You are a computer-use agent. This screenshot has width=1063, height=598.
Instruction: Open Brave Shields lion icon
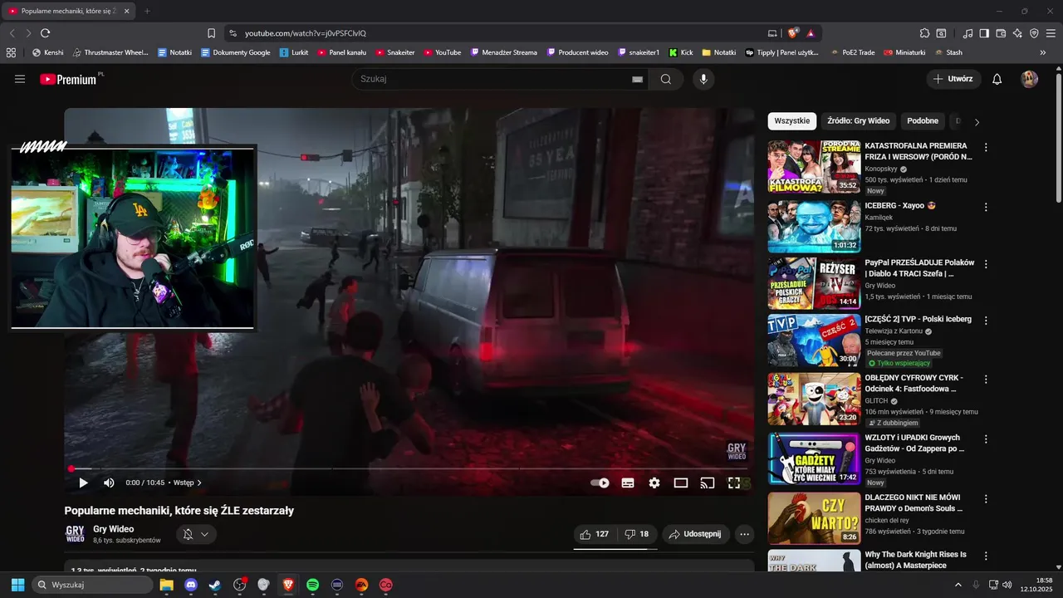pyautogui.click(x=793, y=33)
